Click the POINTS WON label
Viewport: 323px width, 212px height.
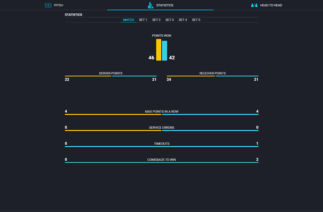click(161, 36)
